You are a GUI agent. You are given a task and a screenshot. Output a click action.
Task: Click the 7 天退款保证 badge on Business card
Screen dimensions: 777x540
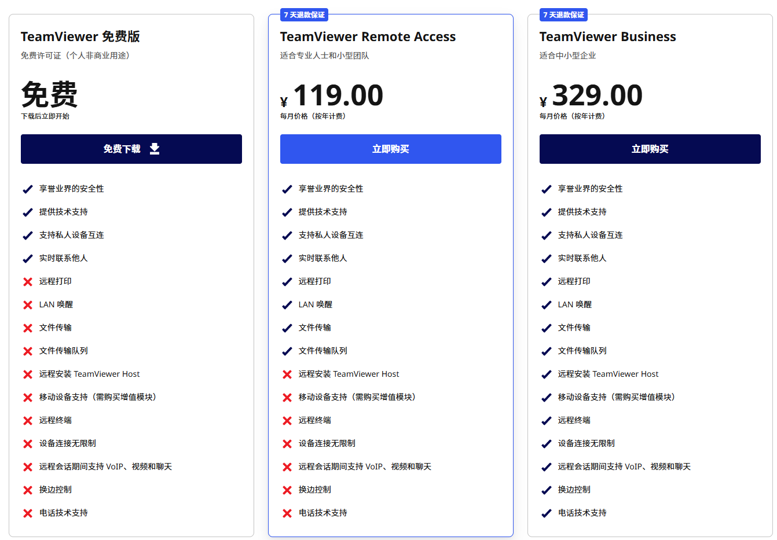[564, 14]
